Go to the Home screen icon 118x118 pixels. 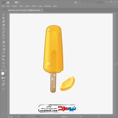pyautogui.click(x=8, y=3)
